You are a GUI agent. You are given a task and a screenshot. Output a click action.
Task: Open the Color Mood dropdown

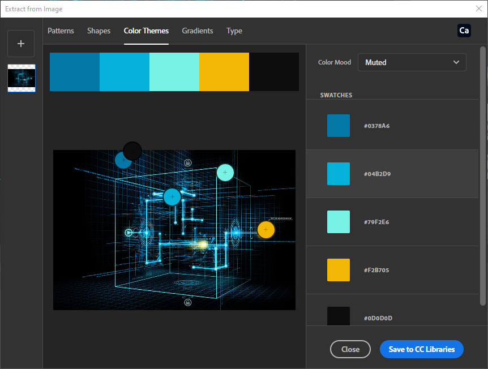point(412,62)
